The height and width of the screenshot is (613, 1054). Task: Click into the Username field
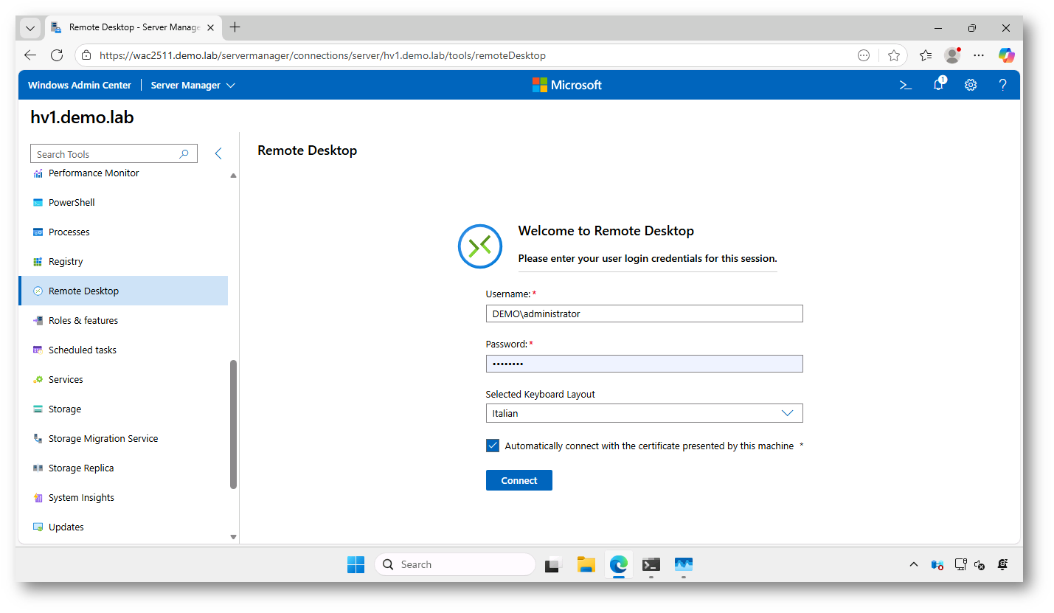(643, 314)
